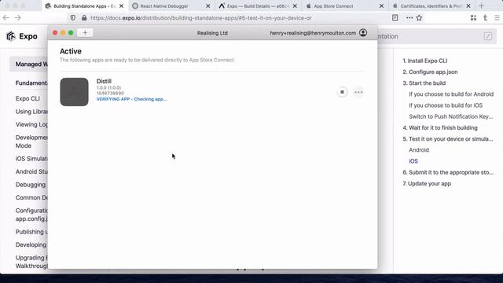The image size is (503, 283).
Task: Close the Certificates, Identifiers tab
Action: point(468,6)
